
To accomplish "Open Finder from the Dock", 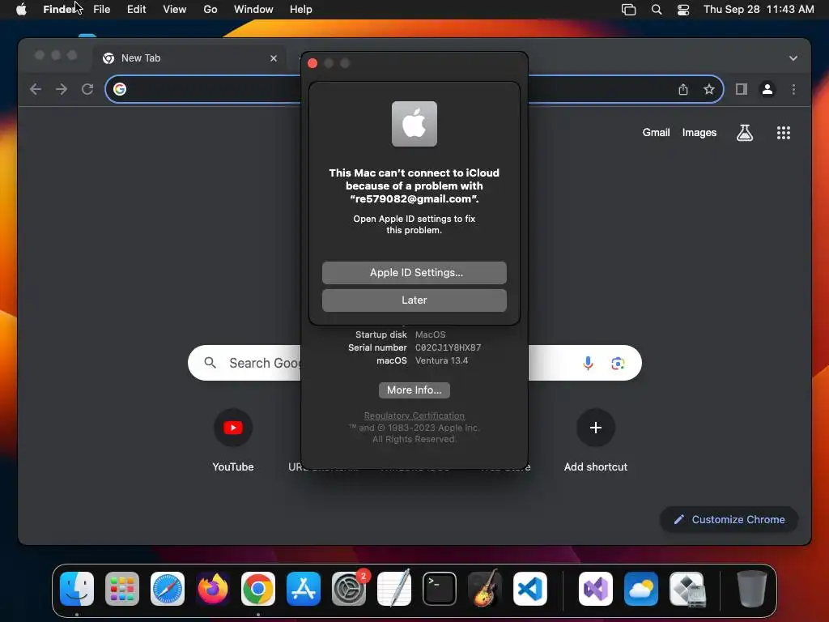I will tap(77, 589).
